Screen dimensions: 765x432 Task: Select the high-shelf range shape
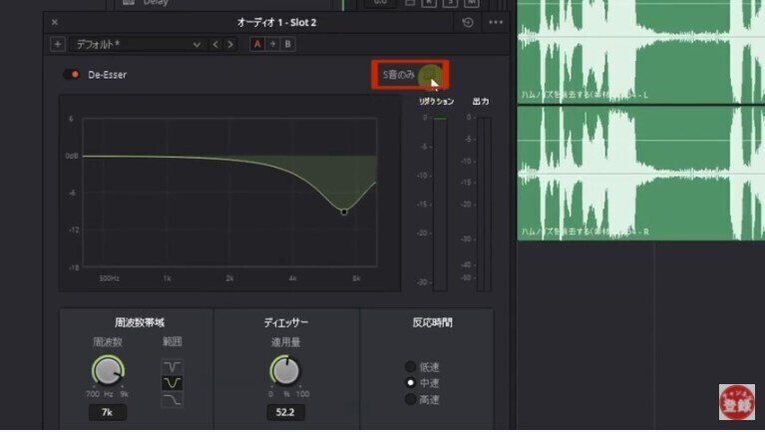pos(172,400)
